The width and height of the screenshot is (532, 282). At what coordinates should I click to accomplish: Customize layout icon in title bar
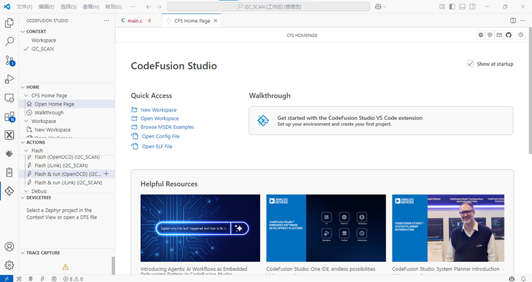point(442,7)
